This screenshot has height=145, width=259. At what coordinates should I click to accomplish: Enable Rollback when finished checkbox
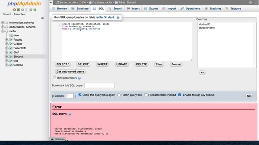146,95
